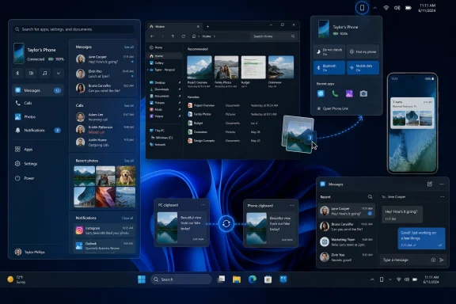This screenshot has width=456, height=304.
Task: Open the PC clipboard more options menu
Action: point(203,205)
